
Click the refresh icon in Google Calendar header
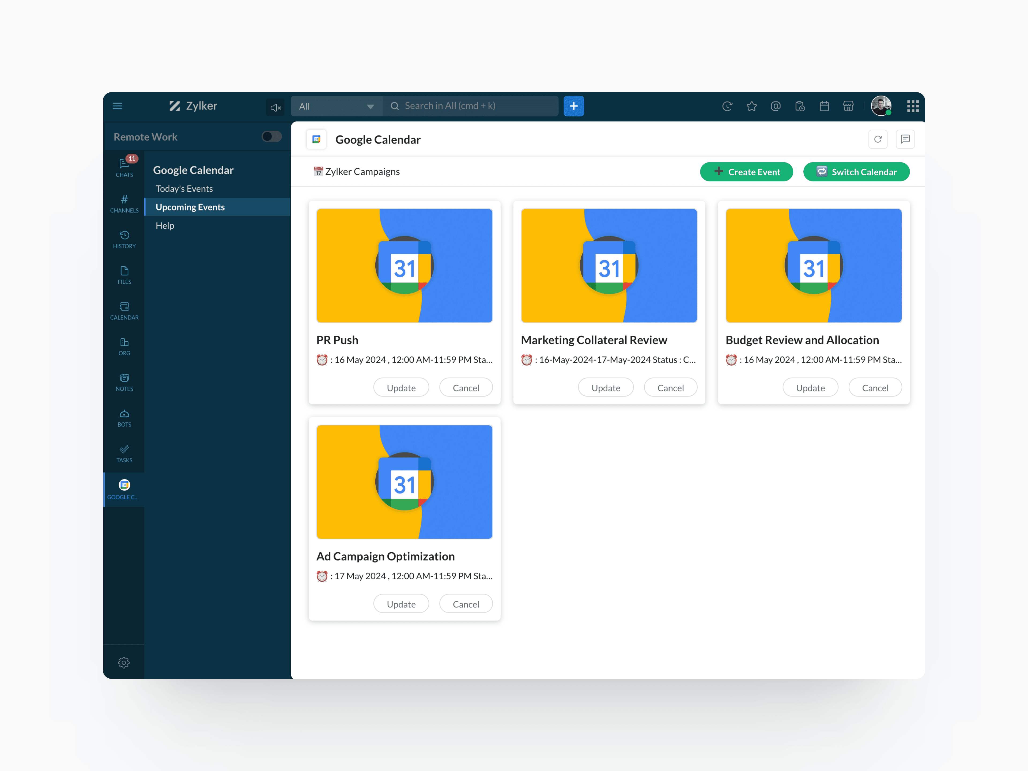point(878,139)
